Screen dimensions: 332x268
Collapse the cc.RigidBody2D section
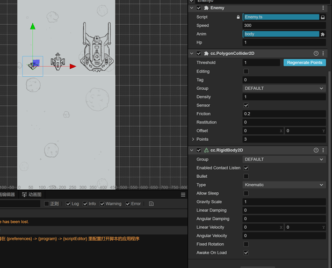[192, 150]
